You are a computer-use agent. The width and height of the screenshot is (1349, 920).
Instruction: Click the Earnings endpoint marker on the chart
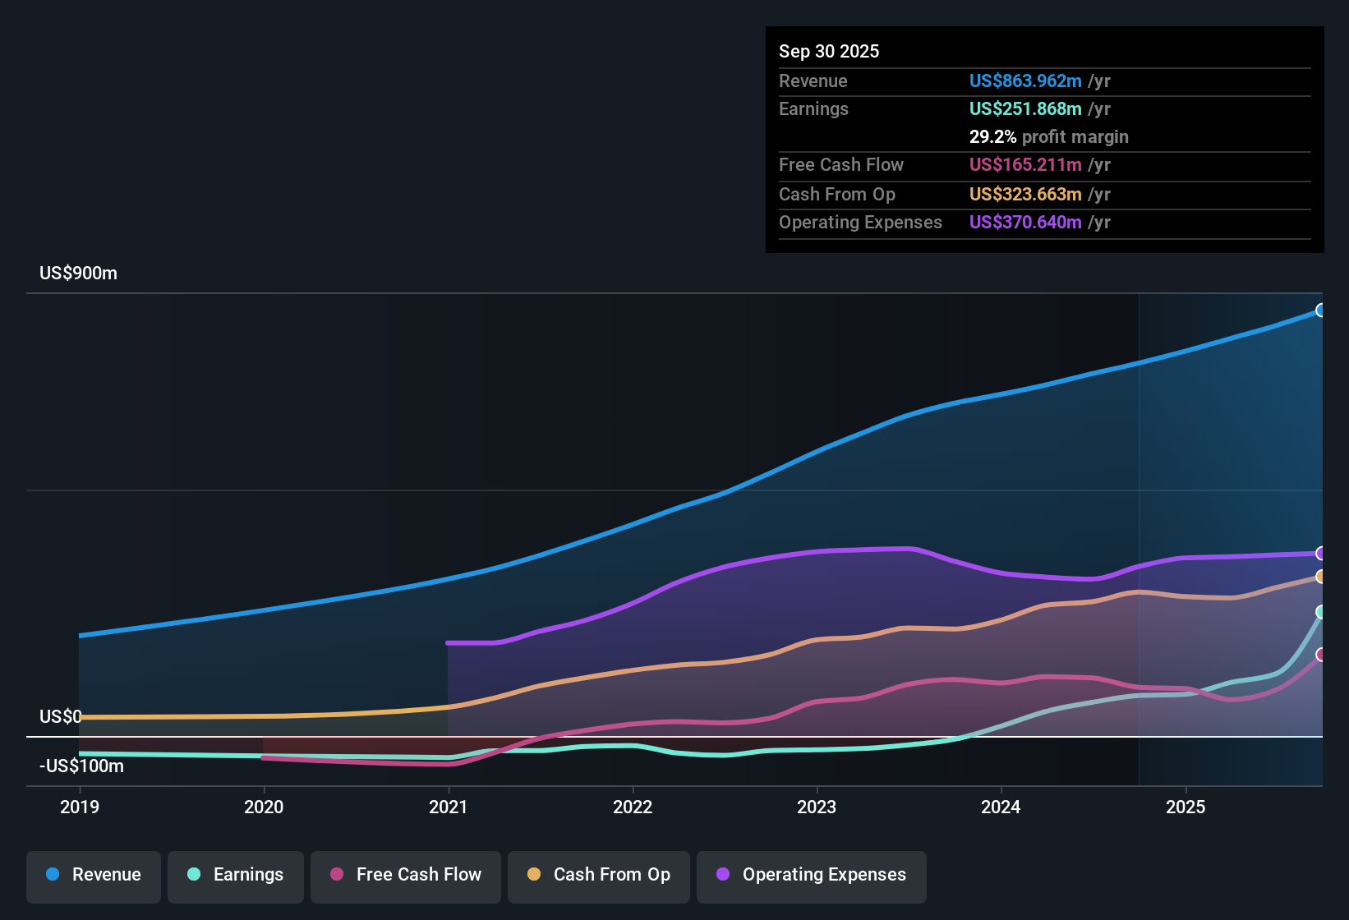click(x=1321, y=612)
